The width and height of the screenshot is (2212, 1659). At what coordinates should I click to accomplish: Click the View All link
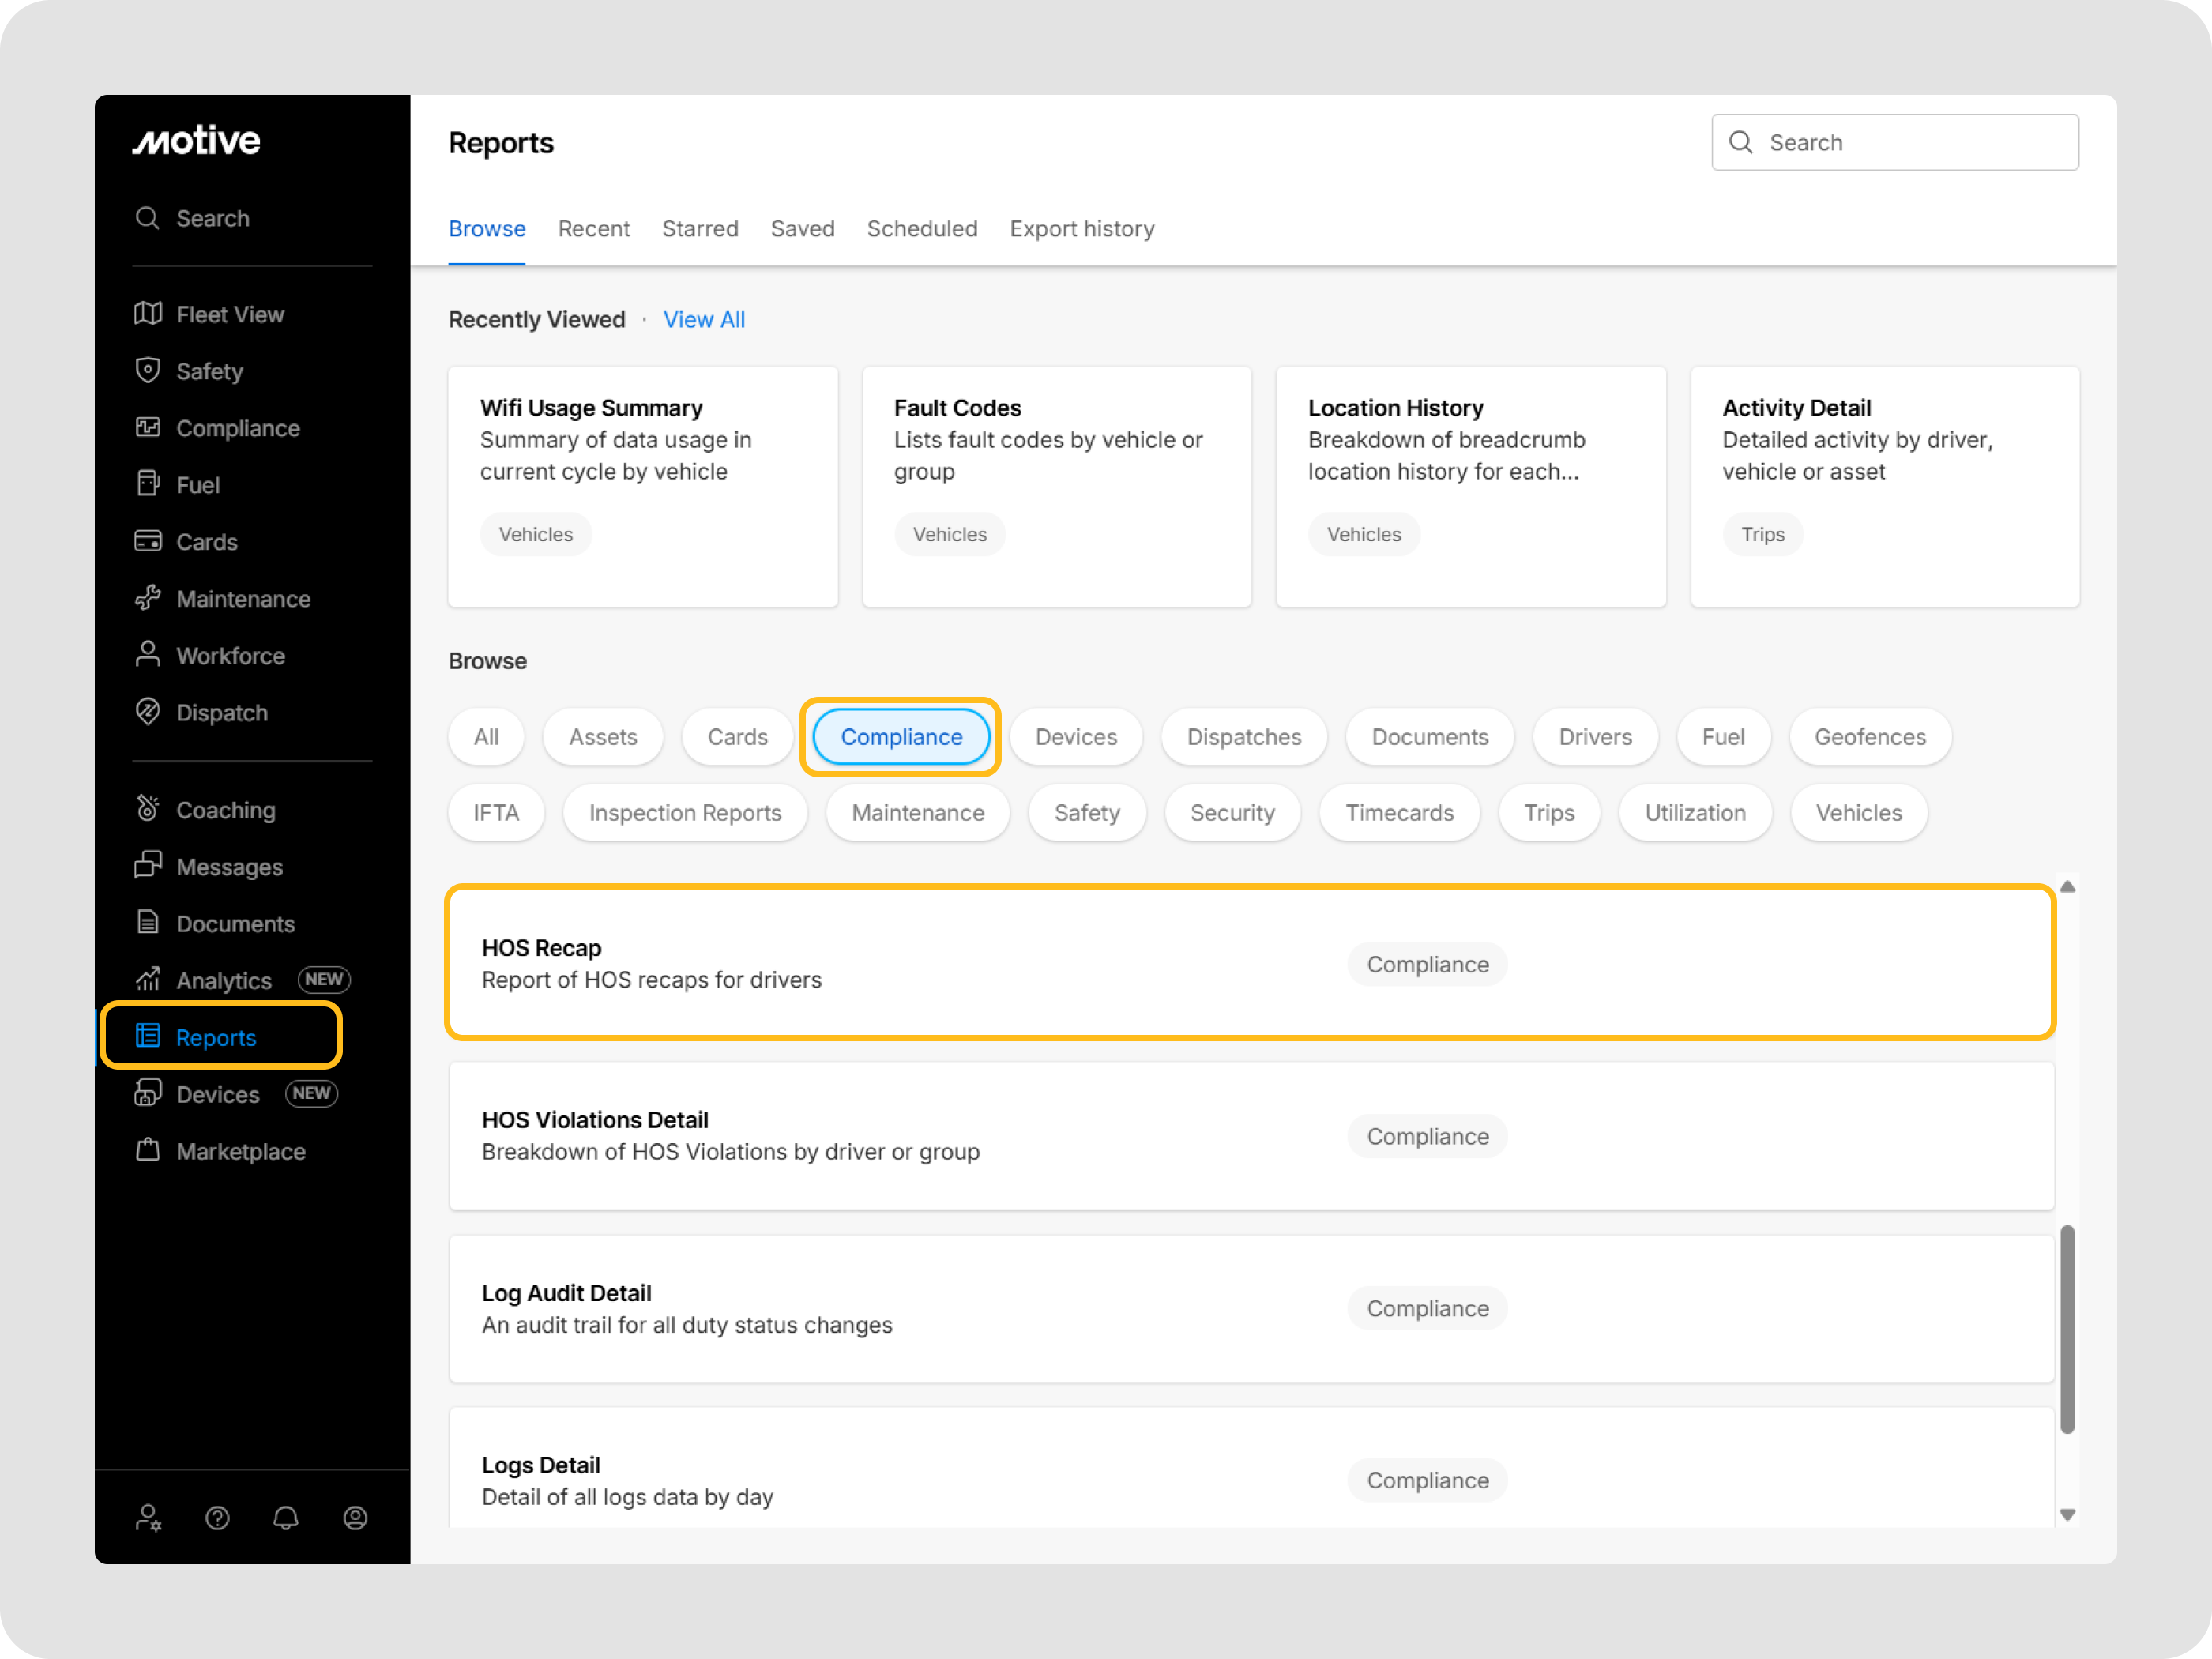click(x=704, y=320)
